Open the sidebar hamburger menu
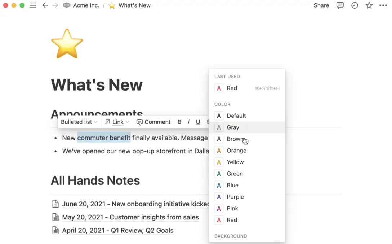 [x=33, y=5]
